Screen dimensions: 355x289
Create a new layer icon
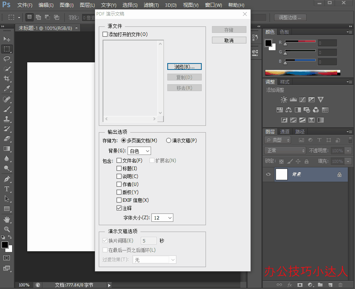[330, 285]
